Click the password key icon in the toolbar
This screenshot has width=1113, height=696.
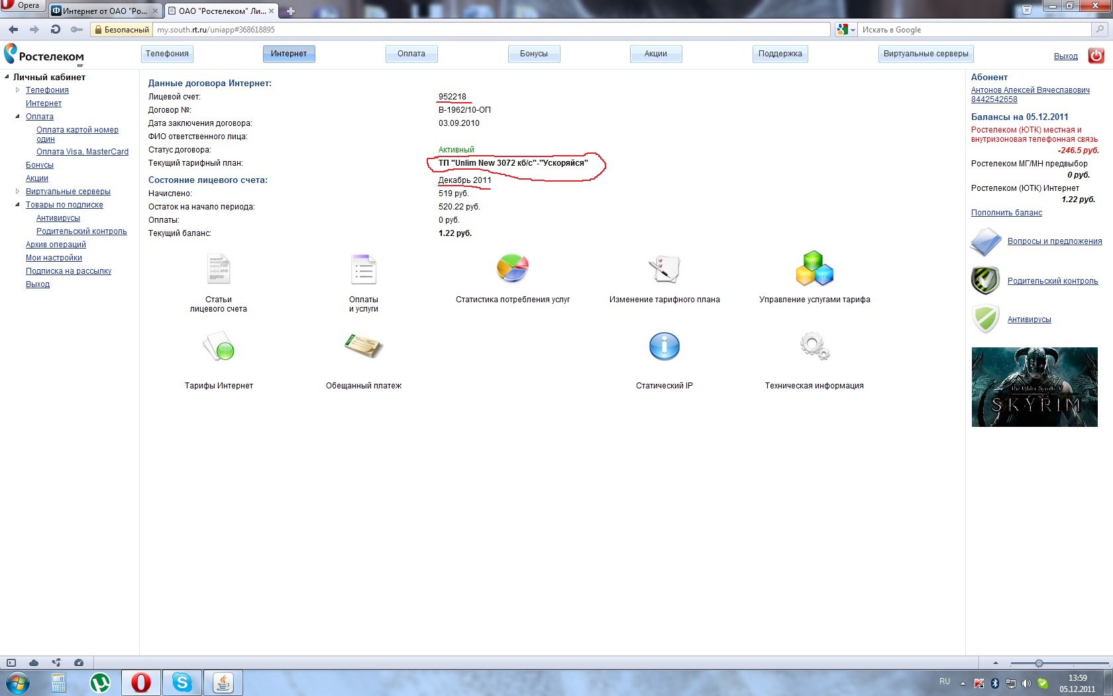(x=77, y=29)
